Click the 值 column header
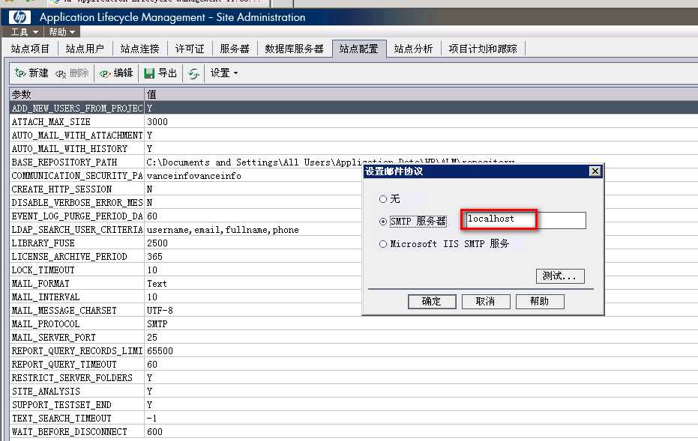The width and height of the screenshot is (698, 441). (421, 94)
